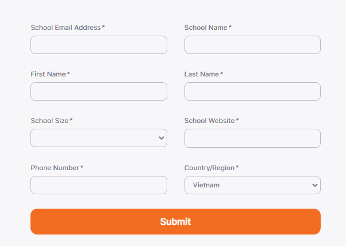The width and height of the screenshot is (346, 246).
Task: Focus the School Name text box
Action: 252,45
